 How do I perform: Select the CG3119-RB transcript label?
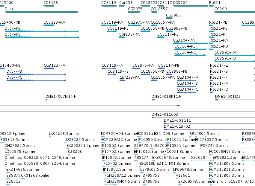point(118,28)
